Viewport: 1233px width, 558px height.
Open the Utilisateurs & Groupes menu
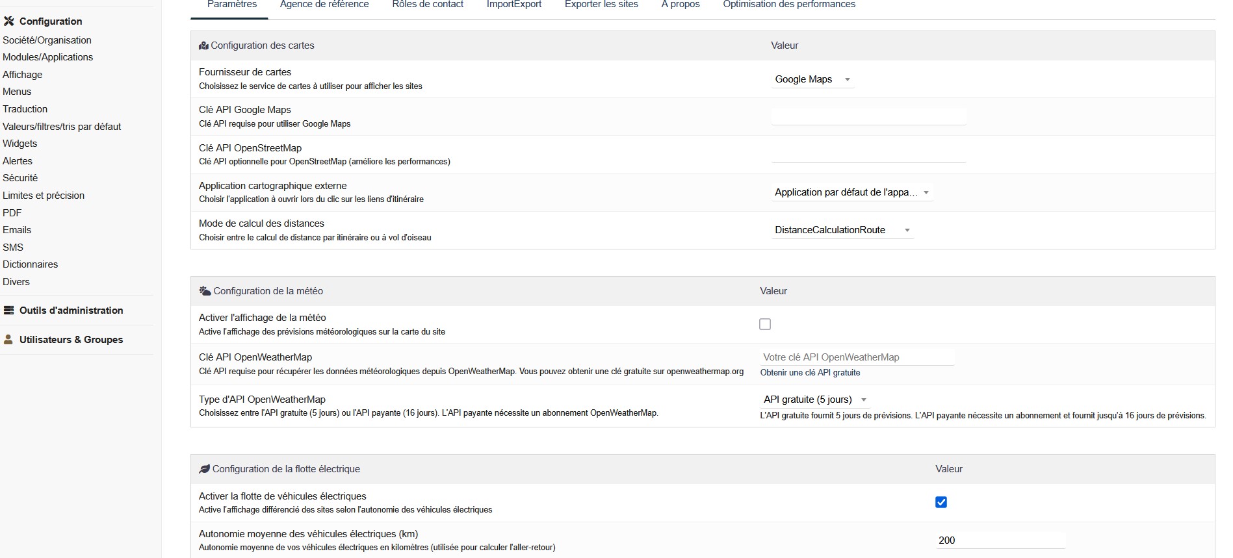click(71, 340)
